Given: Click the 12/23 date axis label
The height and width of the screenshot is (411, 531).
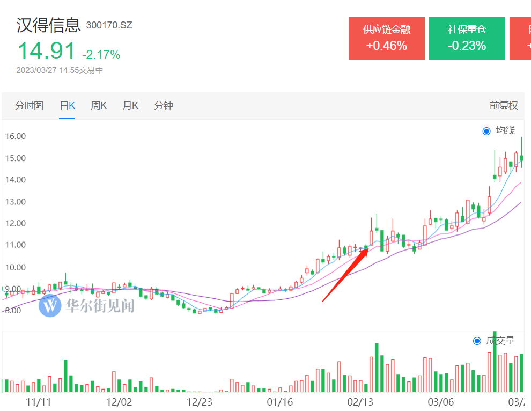Looking at the screenshot, I should click(200, 402).
